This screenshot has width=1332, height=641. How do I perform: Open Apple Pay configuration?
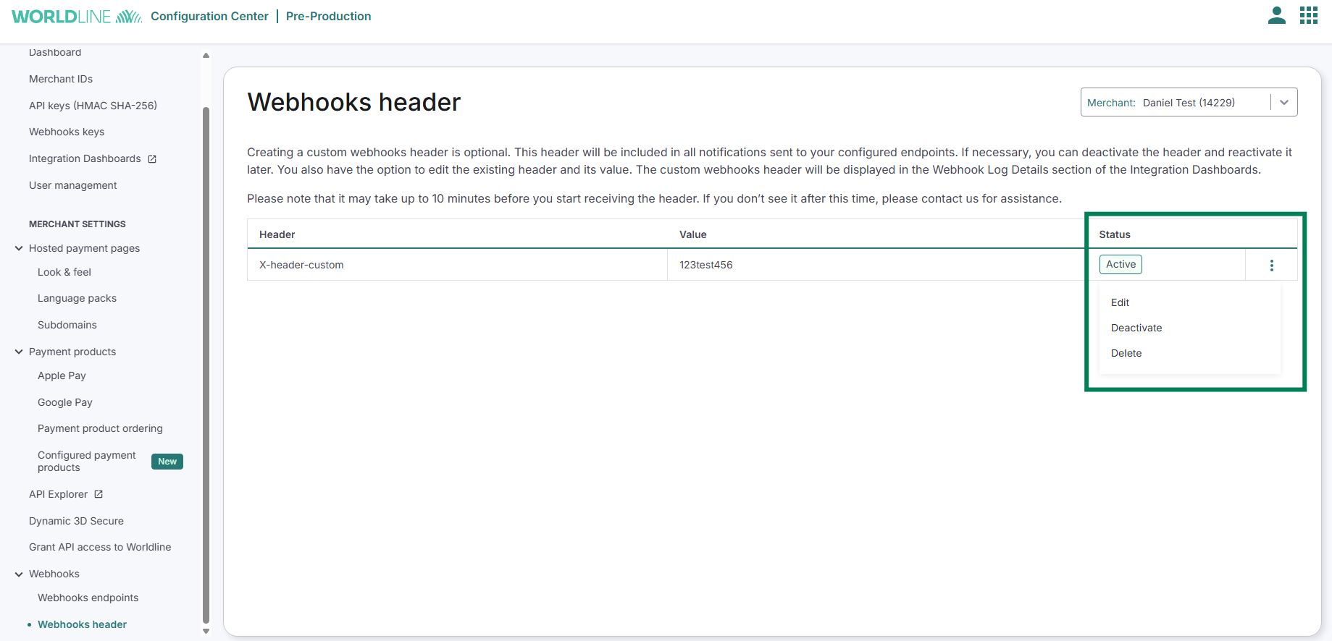coord(62,375)
